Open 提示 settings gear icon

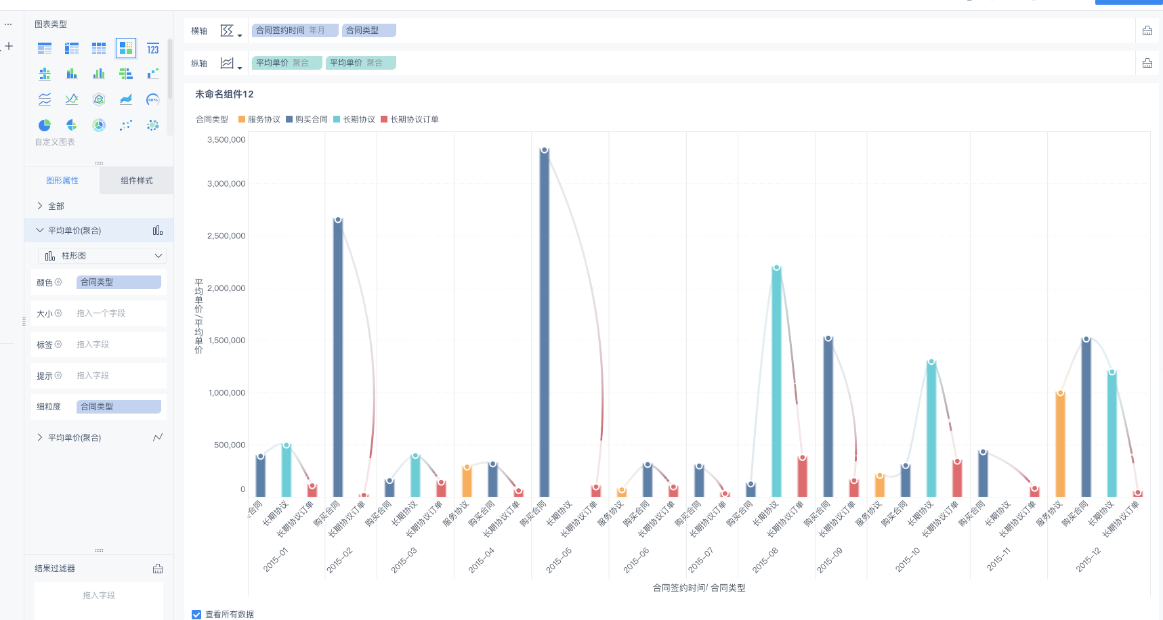pyautogui.click(x=58, y=376)
